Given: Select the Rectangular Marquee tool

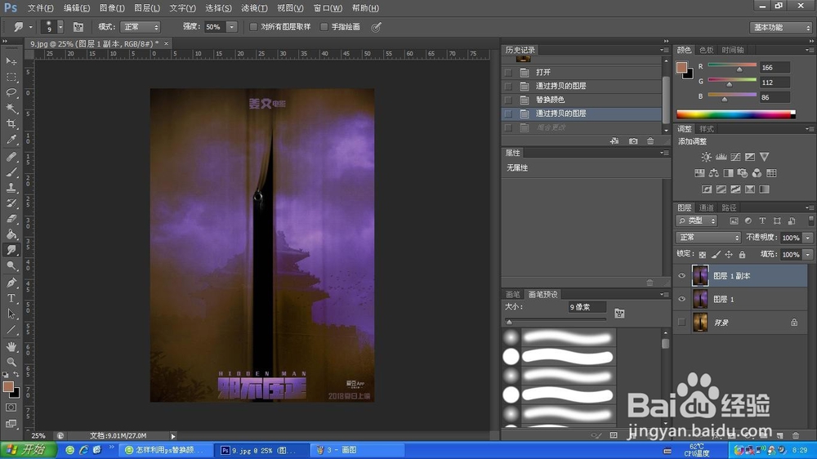Looking at the screenshot, I should (11, 77).
